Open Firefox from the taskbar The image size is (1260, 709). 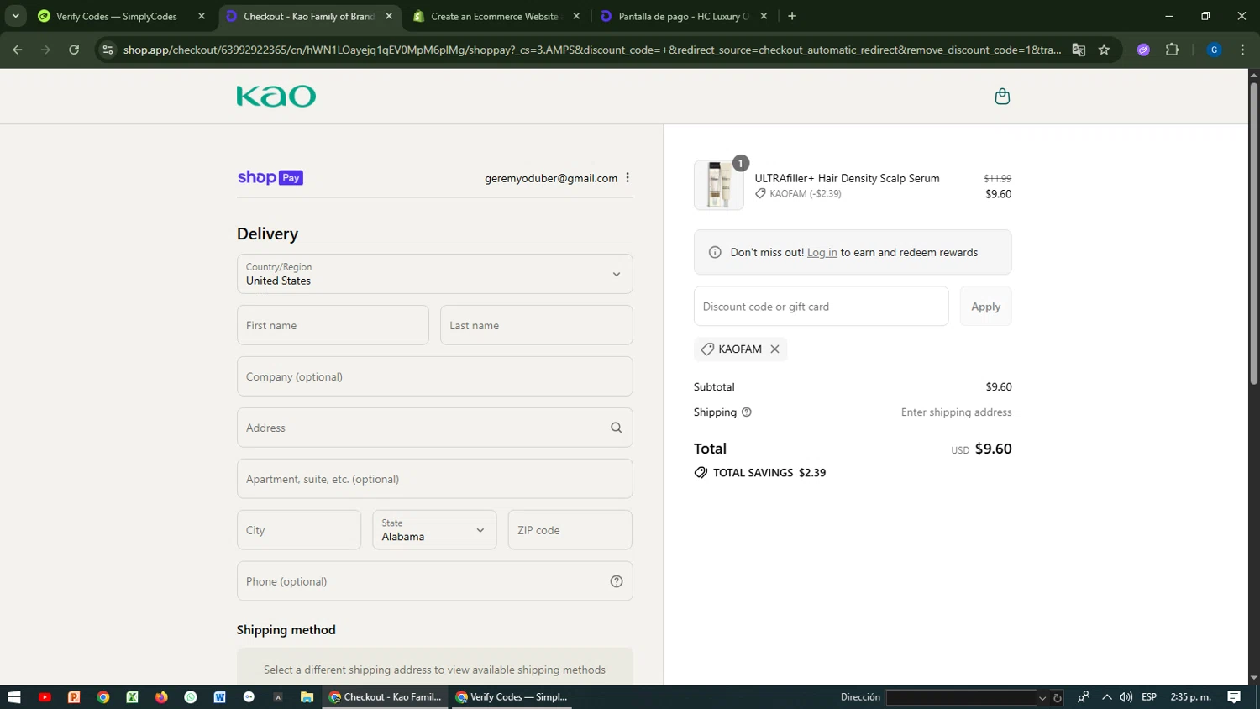point(161,697)
